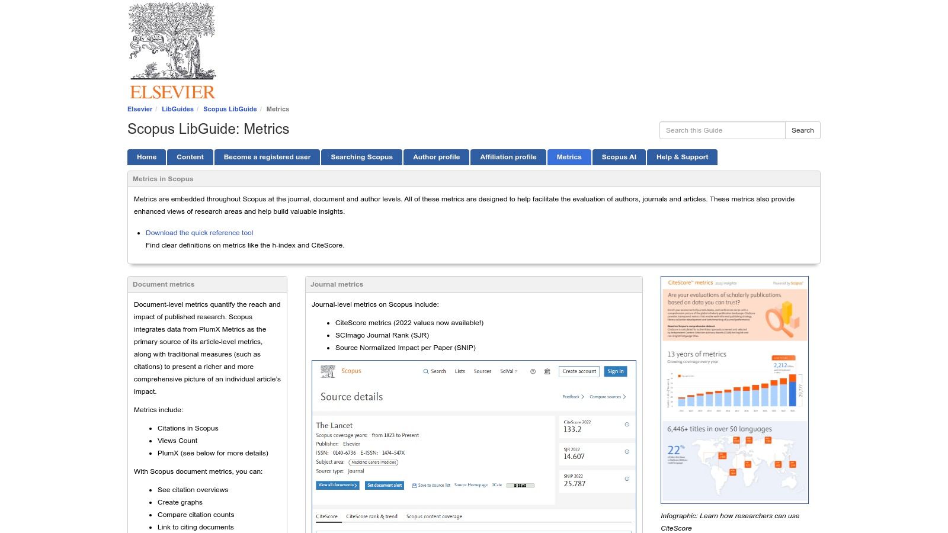Image resolution: width=948 pixels, height=533 pixels.
Task: Open the SciVal external-link arrow
Action: (515, 371)
